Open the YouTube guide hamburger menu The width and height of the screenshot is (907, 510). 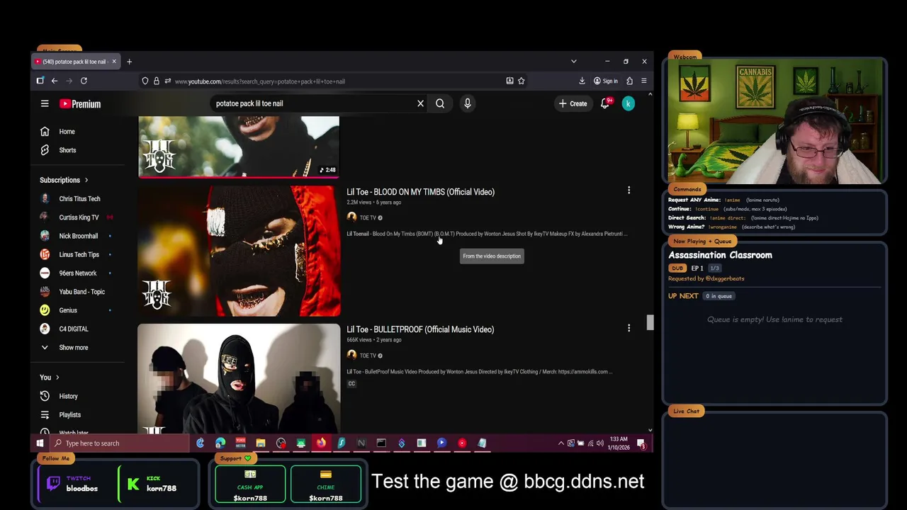point(45,103)
